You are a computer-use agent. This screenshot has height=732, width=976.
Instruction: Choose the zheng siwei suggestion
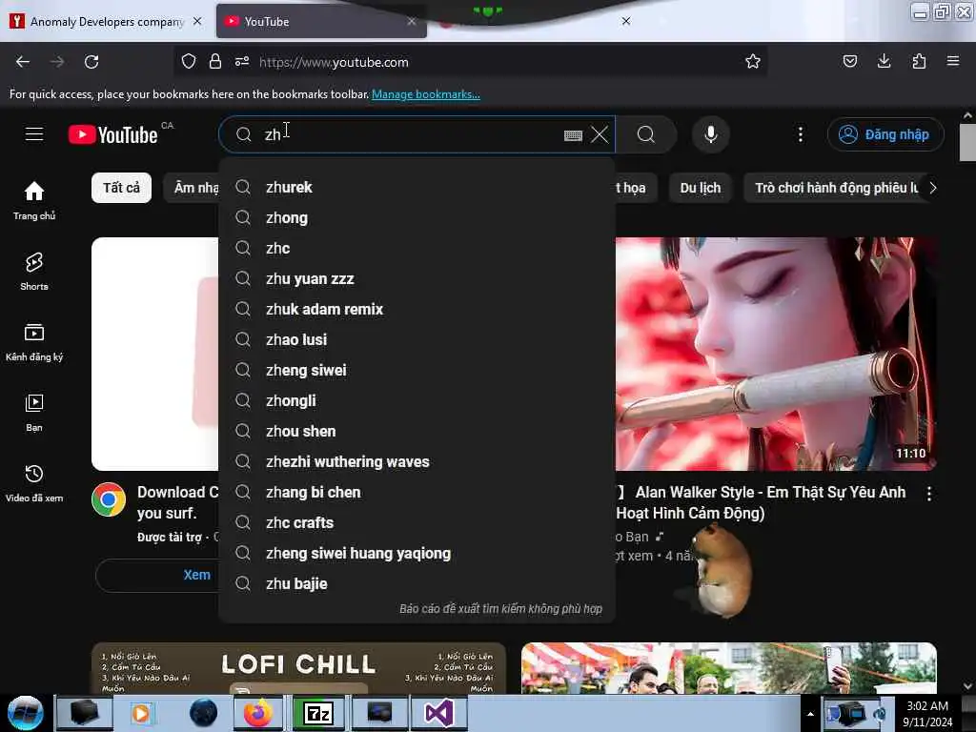pos(417,371)
